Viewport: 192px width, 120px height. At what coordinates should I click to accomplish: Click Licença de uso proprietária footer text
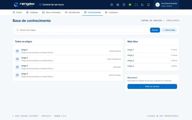coord(163,116)
